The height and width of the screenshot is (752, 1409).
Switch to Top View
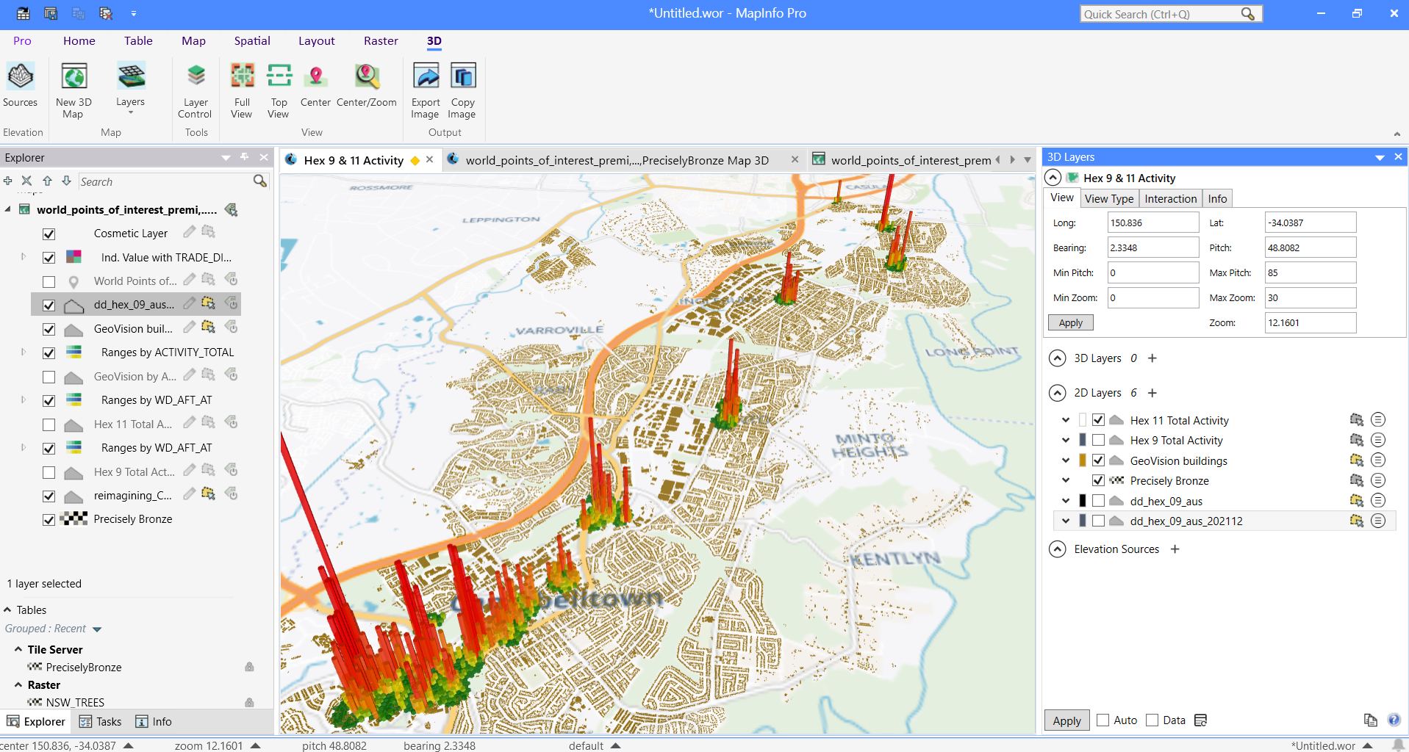pyautogui.click(x=278, y=88)
